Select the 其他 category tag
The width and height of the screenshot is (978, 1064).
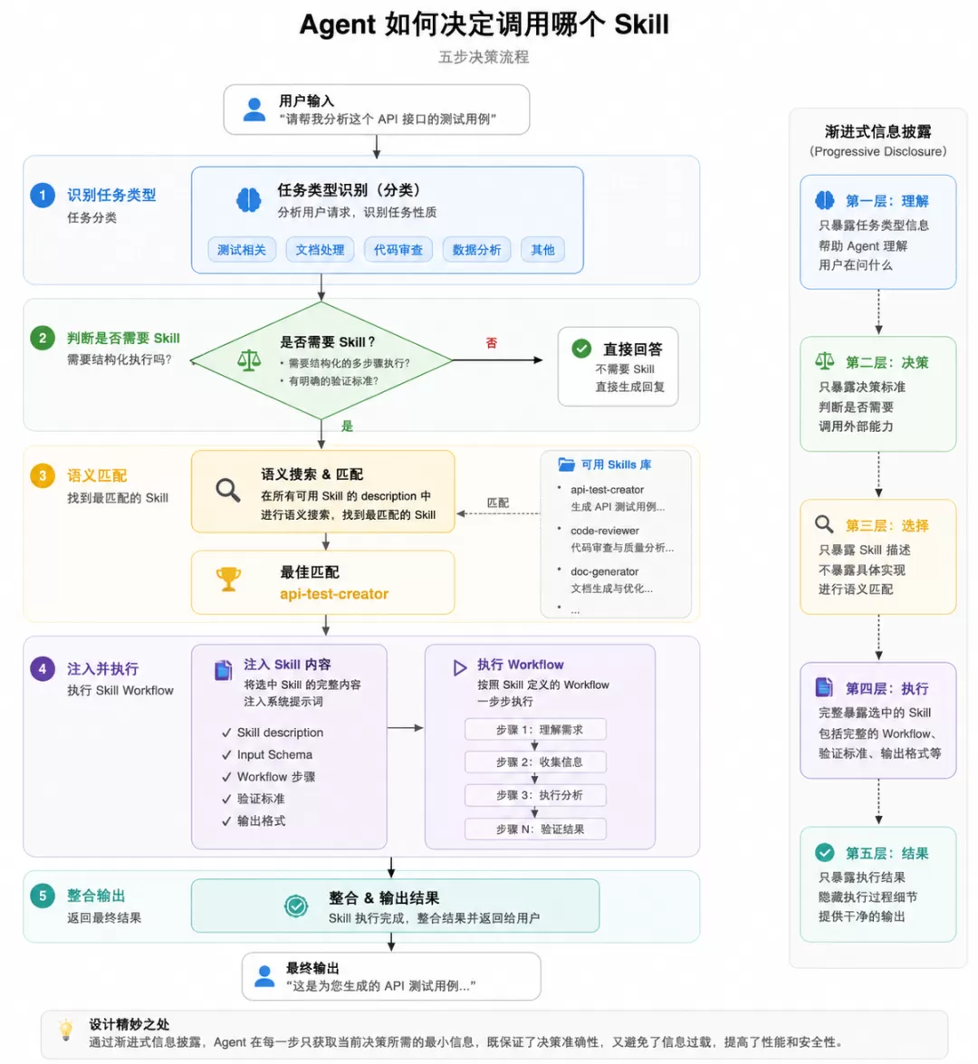542,250
